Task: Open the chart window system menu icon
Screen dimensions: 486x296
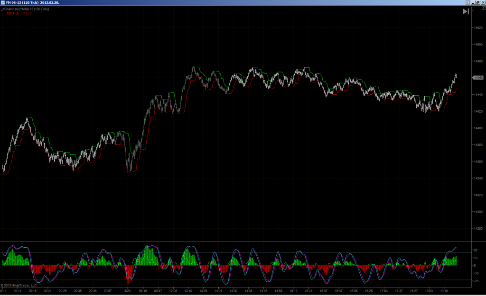Action: (x=2, y=2)
